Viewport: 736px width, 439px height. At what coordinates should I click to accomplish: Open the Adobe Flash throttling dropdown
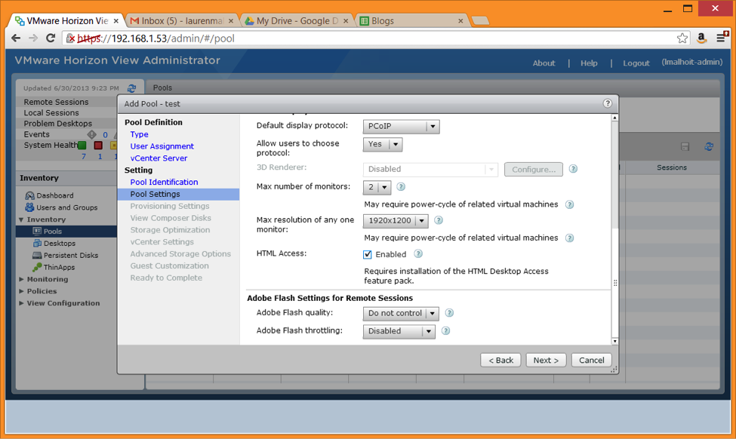tap(399, 331)
